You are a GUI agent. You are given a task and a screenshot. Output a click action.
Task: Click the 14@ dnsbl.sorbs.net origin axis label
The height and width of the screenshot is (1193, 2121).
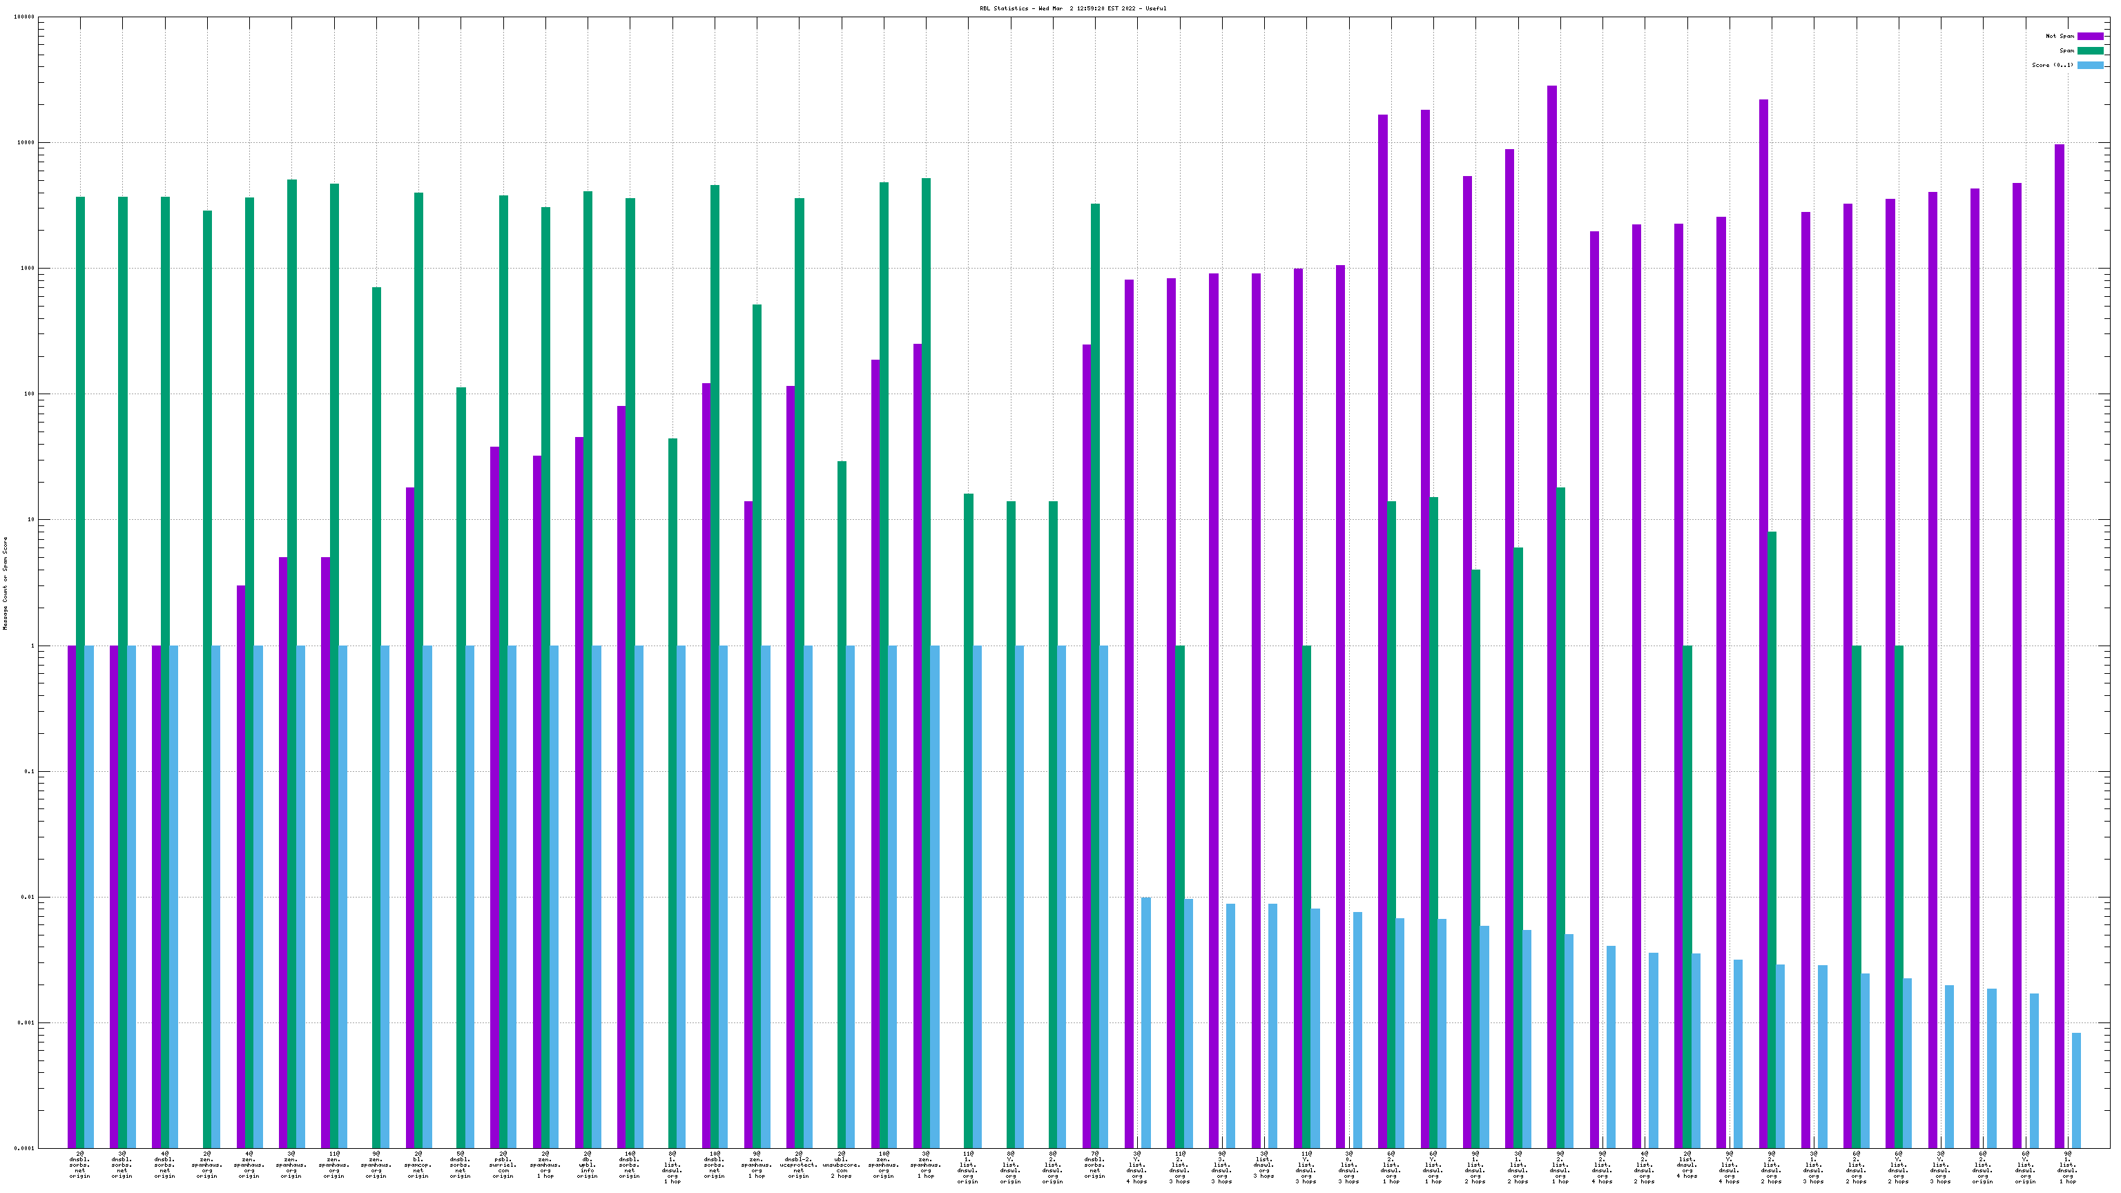(x=630, y=1165)
